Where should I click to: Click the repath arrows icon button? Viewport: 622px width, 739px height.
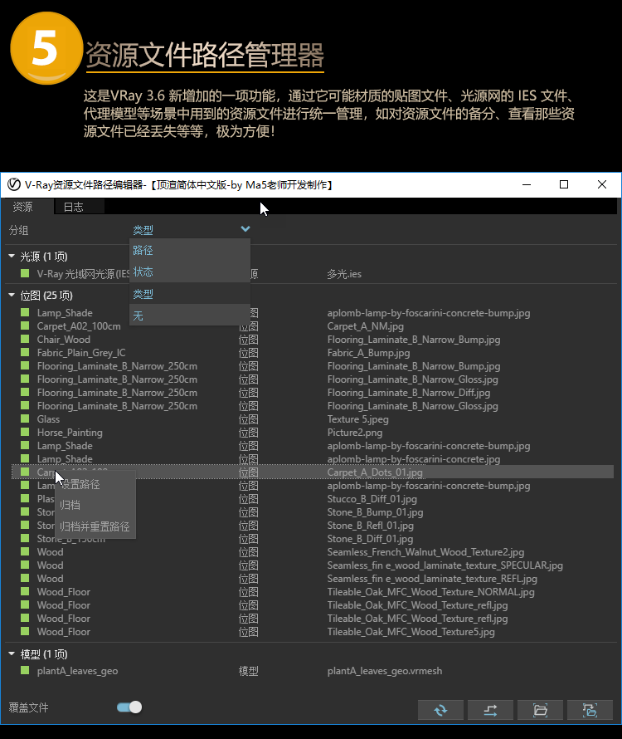tap(490, 710)
